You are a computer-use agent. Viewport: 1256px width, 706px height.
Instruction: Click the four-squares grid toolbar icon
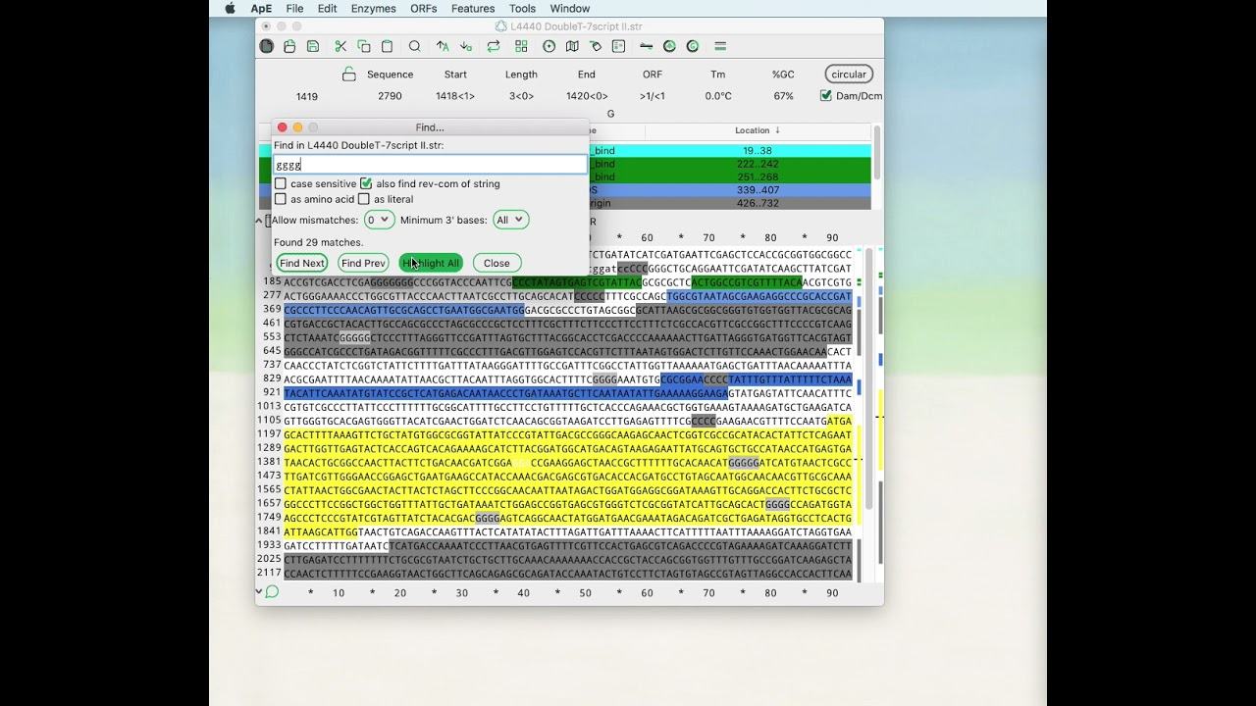[521, 46]
